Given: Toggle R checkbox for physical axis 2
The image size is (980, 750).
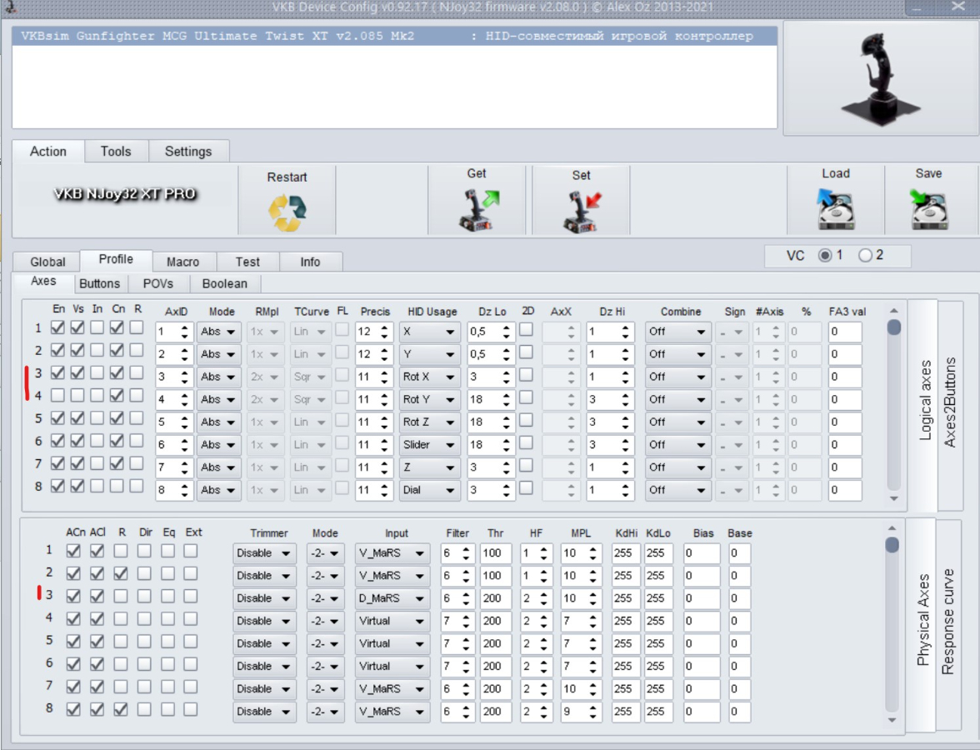Looking at the screenshot, I should [x=121, y=573].
